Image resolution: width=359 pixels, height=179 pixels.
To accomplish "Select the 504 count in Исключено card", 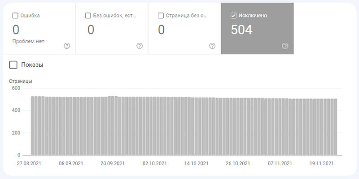I will [241, 30].
